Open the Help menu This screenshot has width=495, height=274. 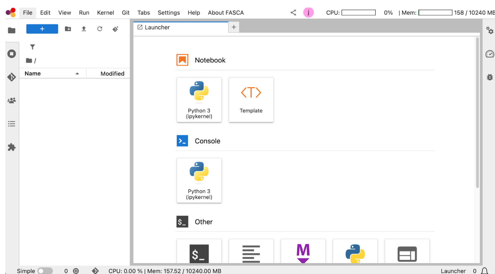(194, 13)
